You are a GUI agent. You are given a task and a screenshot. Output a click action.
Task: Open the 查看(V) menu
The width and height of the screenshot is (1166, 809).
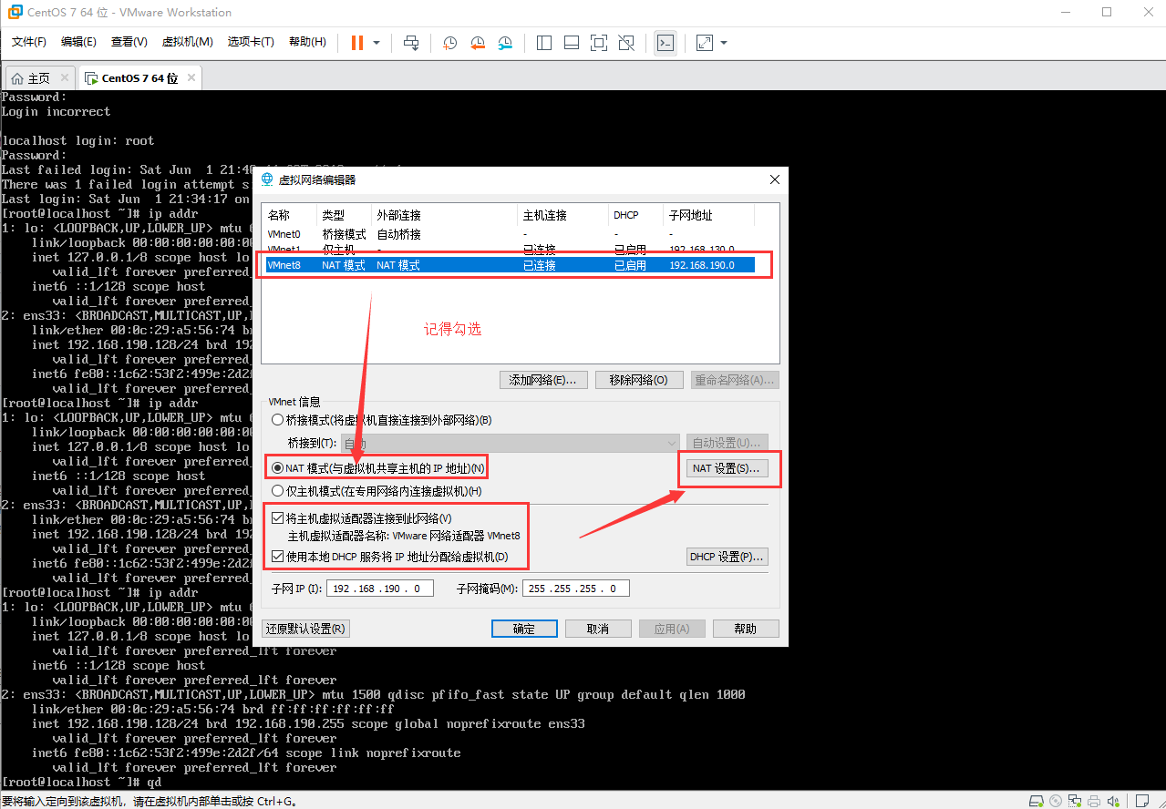tap(129, 42)
